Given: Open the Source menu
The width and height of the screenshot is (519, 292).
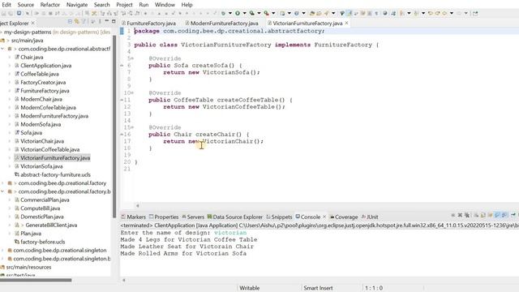Looking at the screenshot, I should [25, 5].
